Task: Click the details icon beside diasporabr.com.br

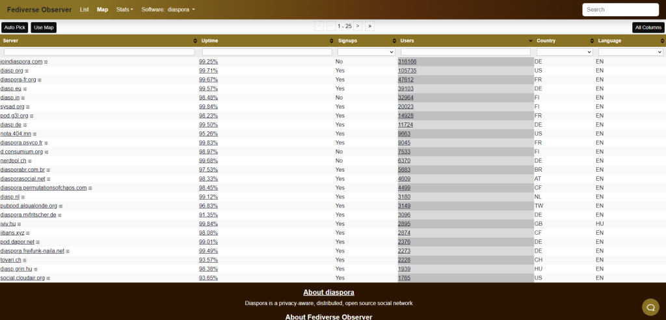Action: coord(48,170)
